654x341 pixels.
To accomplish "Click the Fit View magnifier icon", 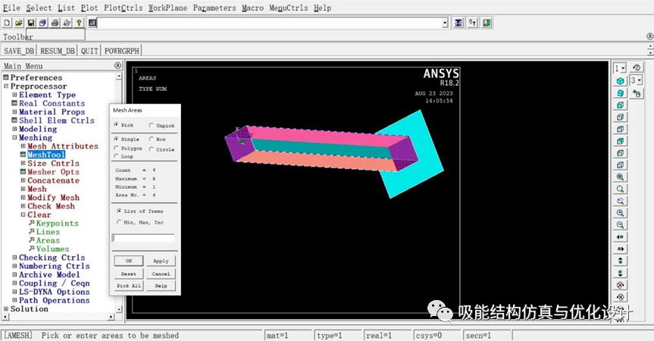I will point(620,177).
